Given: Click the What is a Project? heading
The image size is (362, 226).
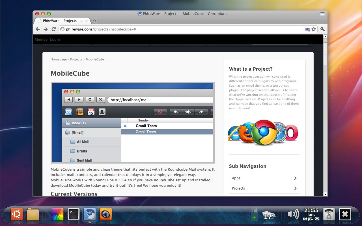Looking at the screenshot, I should (251, 69).
